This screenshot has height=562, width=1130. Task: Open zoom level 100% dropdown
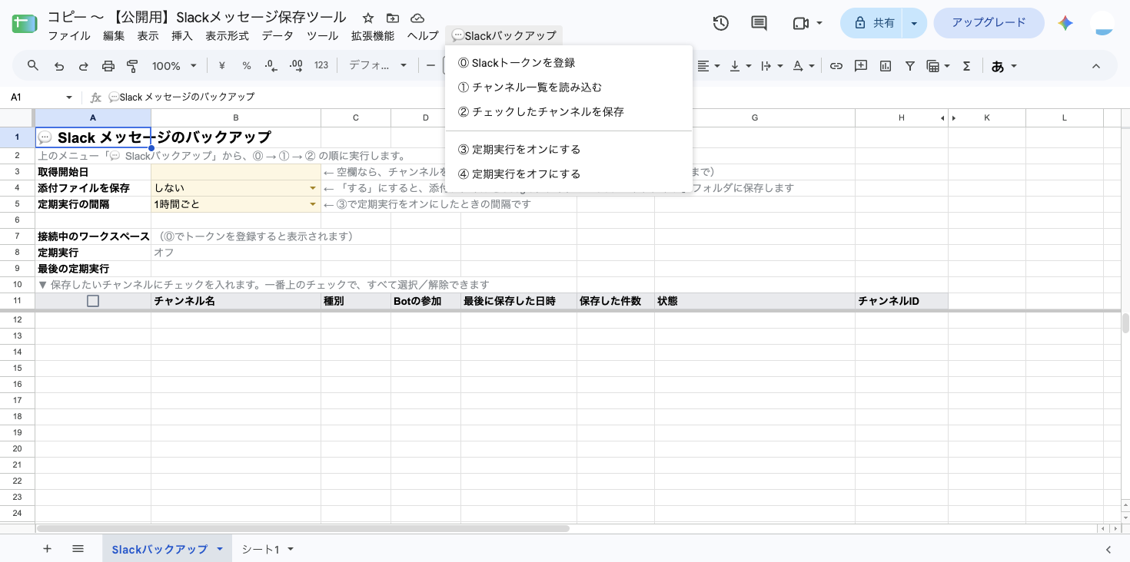pyautogui.click(x=174, y=66)
